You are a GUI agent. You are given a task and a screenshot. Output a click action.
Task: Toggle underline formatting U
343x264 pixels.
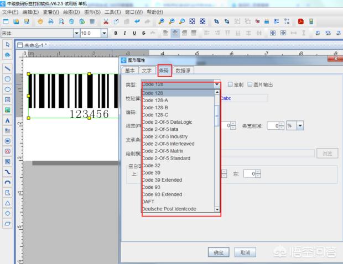pyautogui.click(x=134, y=33)
